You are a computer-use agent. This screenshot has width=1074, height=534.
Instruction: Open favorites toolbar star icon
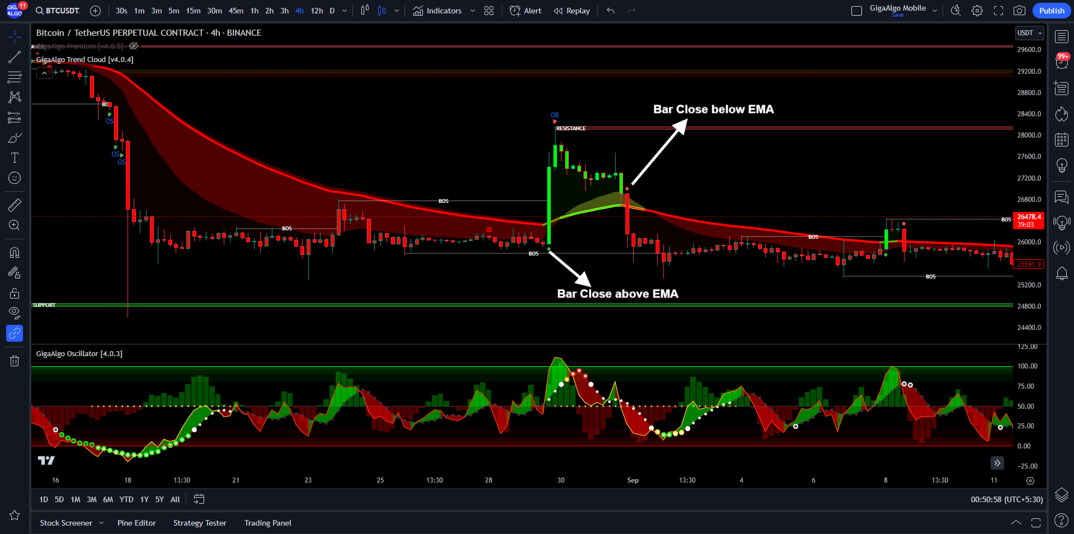click(x=15, y=515)
